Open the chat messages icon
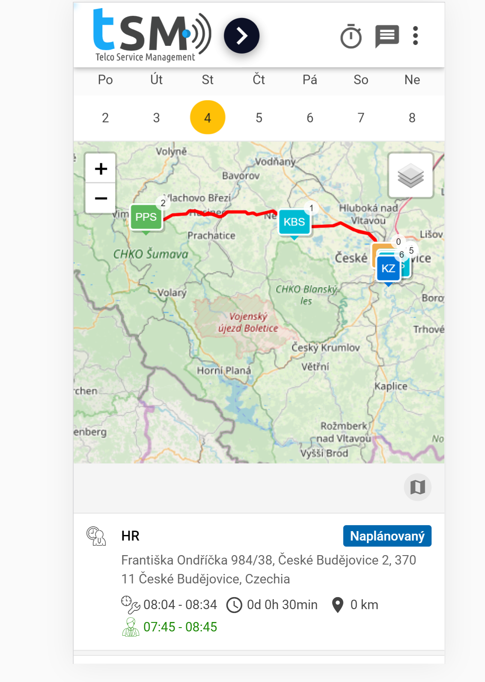This screenshot has width=485, height=682. pyautogui.click(x=387, y=36)
